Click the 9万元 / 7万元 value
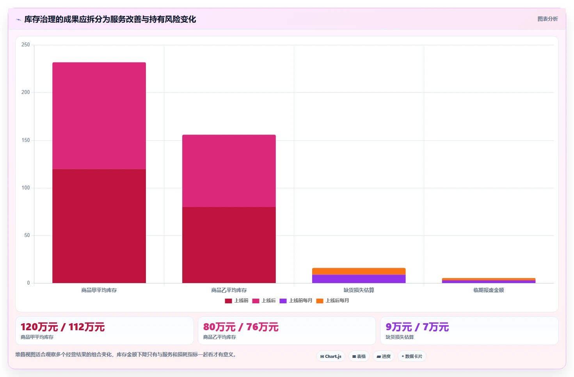The image size is (574, 377). pos(417,327)
